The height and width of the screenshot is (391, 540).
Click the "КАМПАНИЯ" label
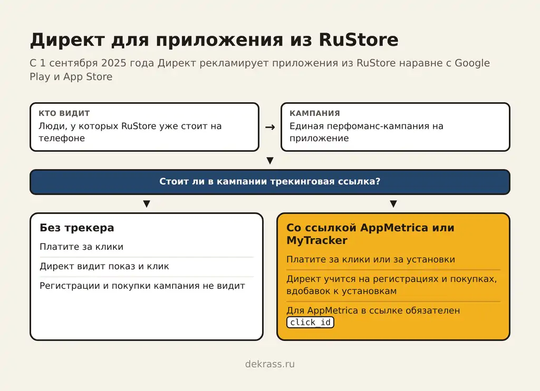(x=314, y=113)
